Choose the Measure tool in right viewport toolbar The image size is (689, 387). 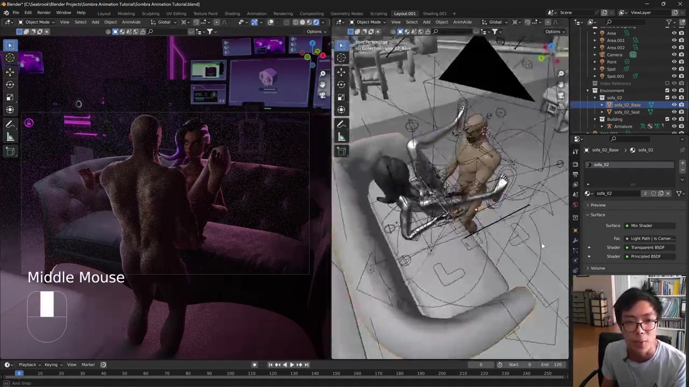(x=341, y=137)
